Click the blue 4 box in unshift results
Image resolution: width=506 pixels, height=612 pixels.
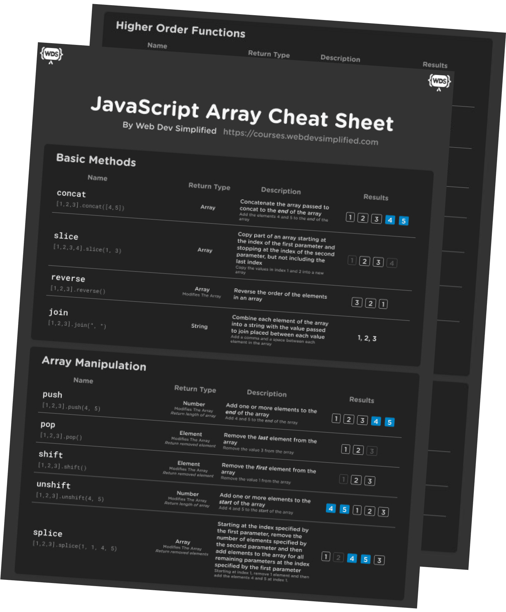click(x=331, y=508)
